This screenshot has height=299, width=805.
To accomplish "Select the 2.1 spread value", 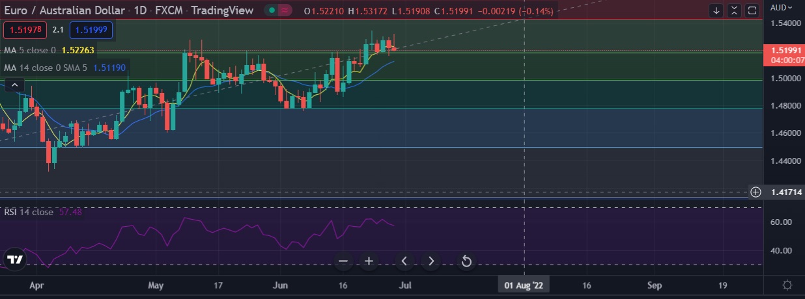I will (x=57, y=30).
